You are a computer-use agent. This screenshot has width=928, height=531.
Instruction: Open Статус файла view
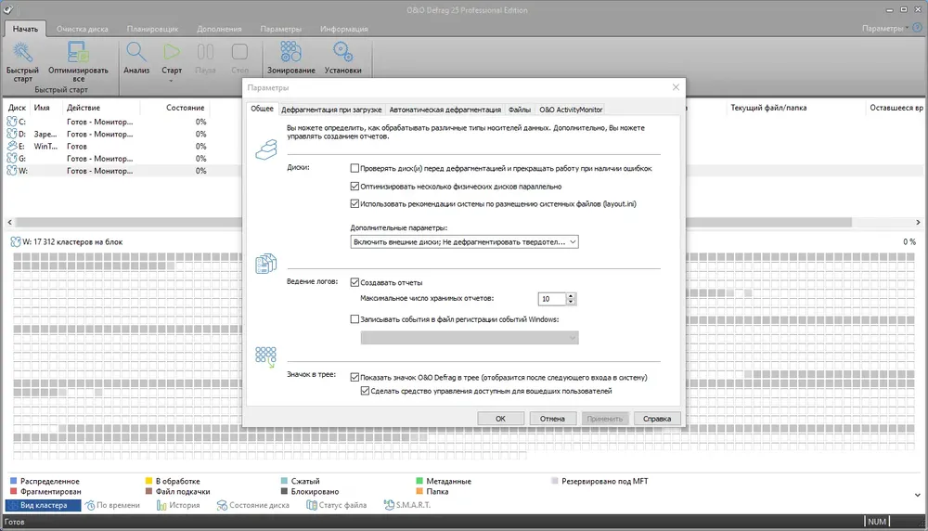336,505
